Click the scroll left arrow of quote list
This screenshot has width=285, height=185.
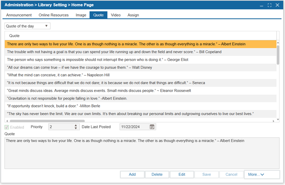click(x=7, y=121)
